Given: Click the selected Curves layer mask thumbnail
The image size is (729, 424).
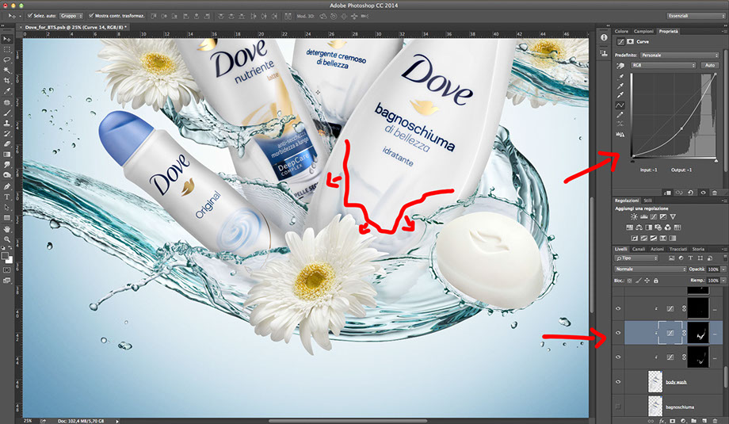Looking at the screenshot, I should coord(698,332).
